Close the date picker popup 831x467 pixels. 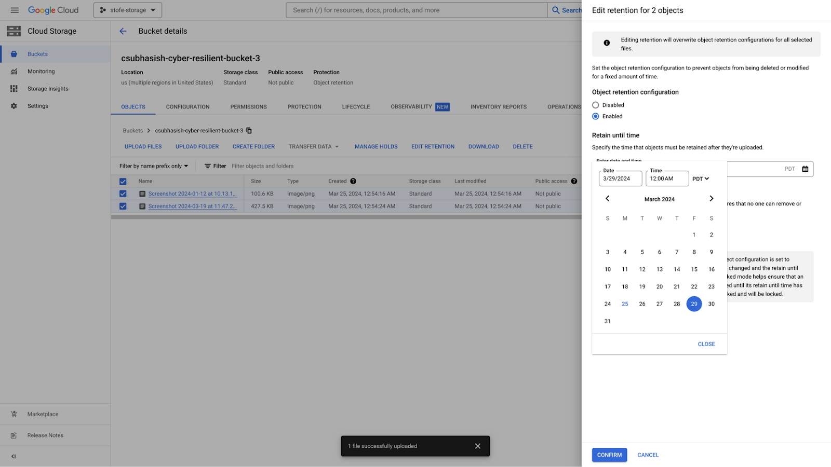coord(706,344)
